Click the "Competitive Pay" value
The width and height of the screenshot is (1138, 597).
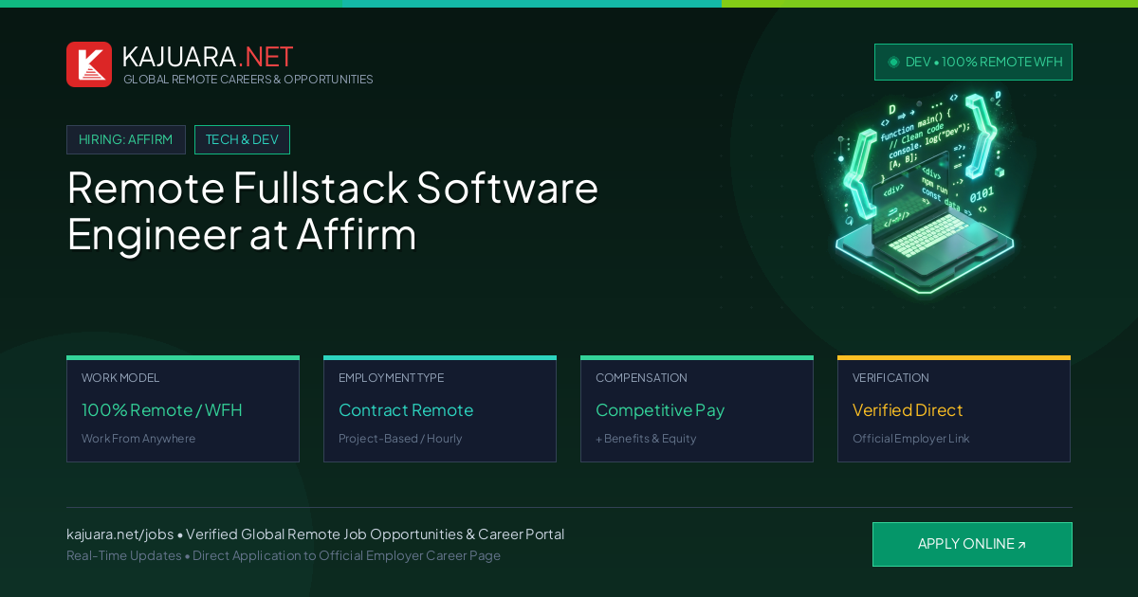[660, 410]
